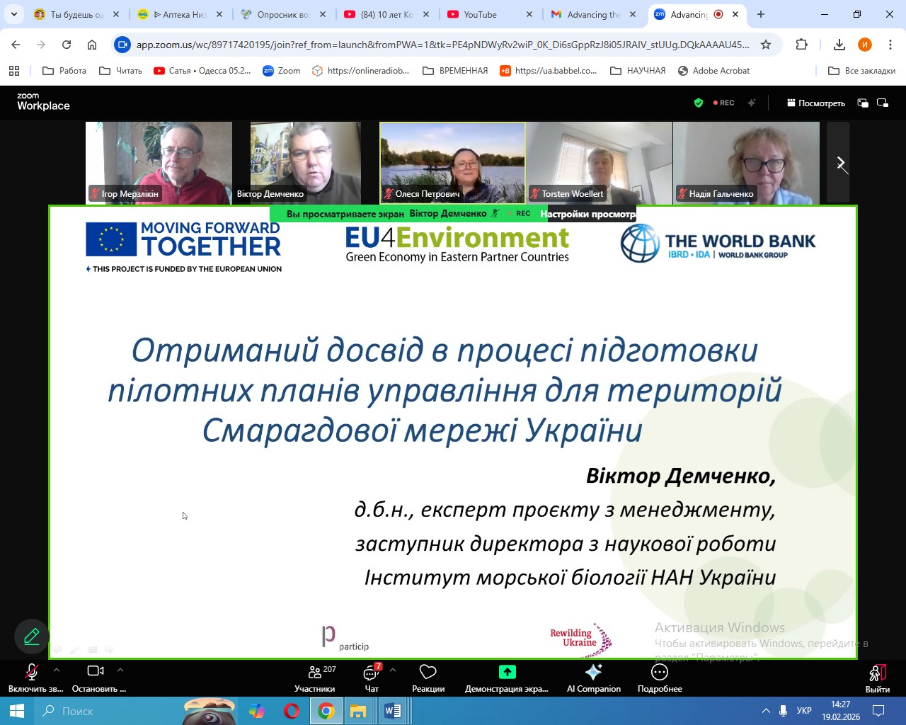Screen dimensions: 906x725
Task: Open the Chat panel
Action: pos(371,672)
